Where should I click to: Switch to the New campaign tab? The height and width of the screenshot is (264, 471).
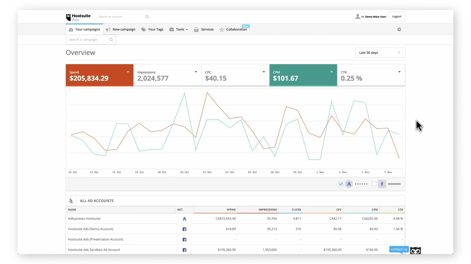pyautogui.click(x=120, y=29)
